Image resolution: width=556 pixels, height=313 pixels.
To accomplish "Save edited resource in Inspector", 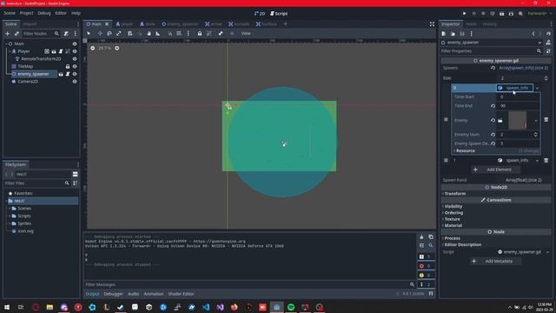I will point(462,34).
